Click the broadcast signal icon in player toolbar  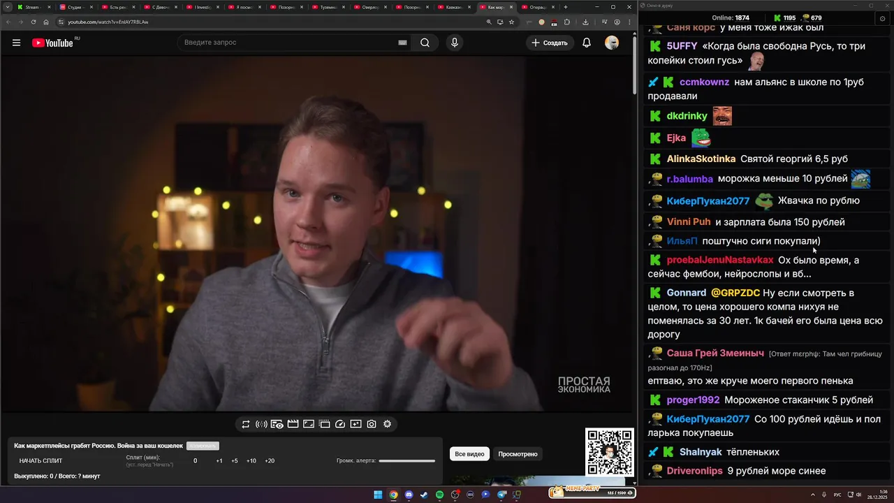coord(261,424)
